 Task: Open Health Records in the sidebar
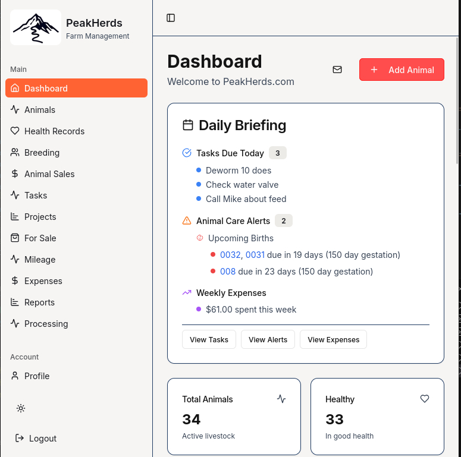[54, 131]
